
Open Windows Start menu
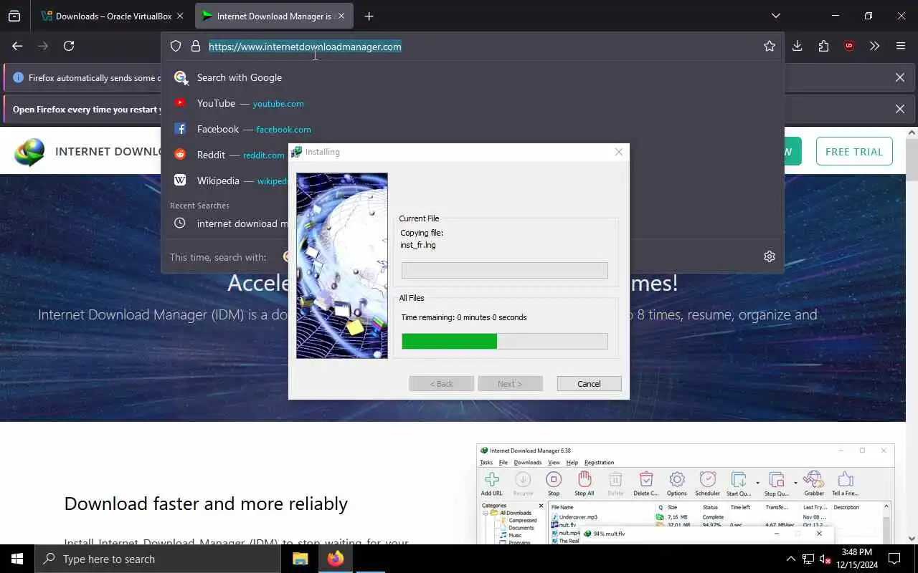pos(17,559)
